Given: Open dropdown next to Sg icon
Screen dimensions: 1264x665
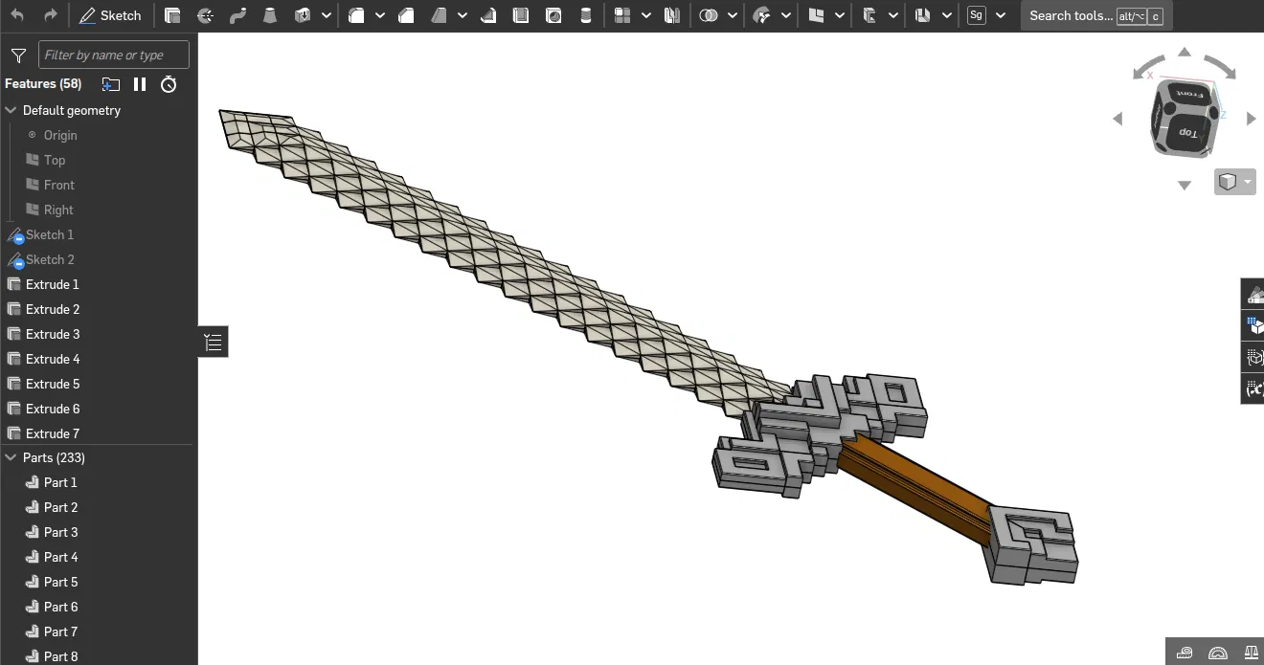Looking at the screenshot, I should point(1001,15).
